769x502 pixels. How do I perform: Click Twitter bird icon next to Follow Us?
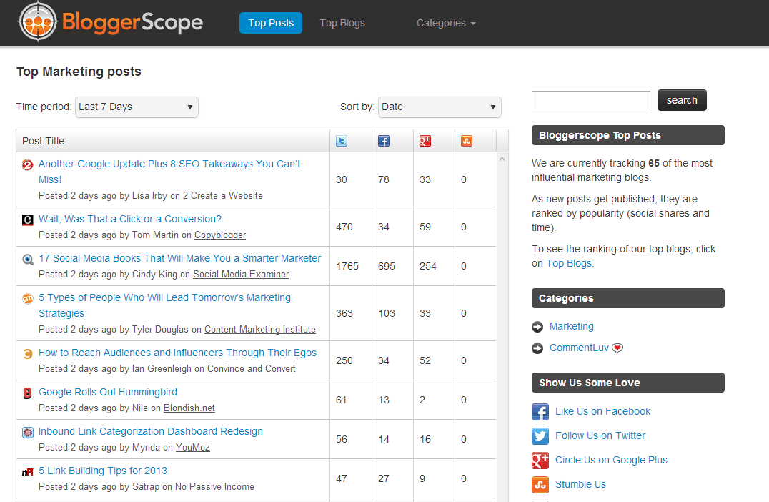pos(540,435)
